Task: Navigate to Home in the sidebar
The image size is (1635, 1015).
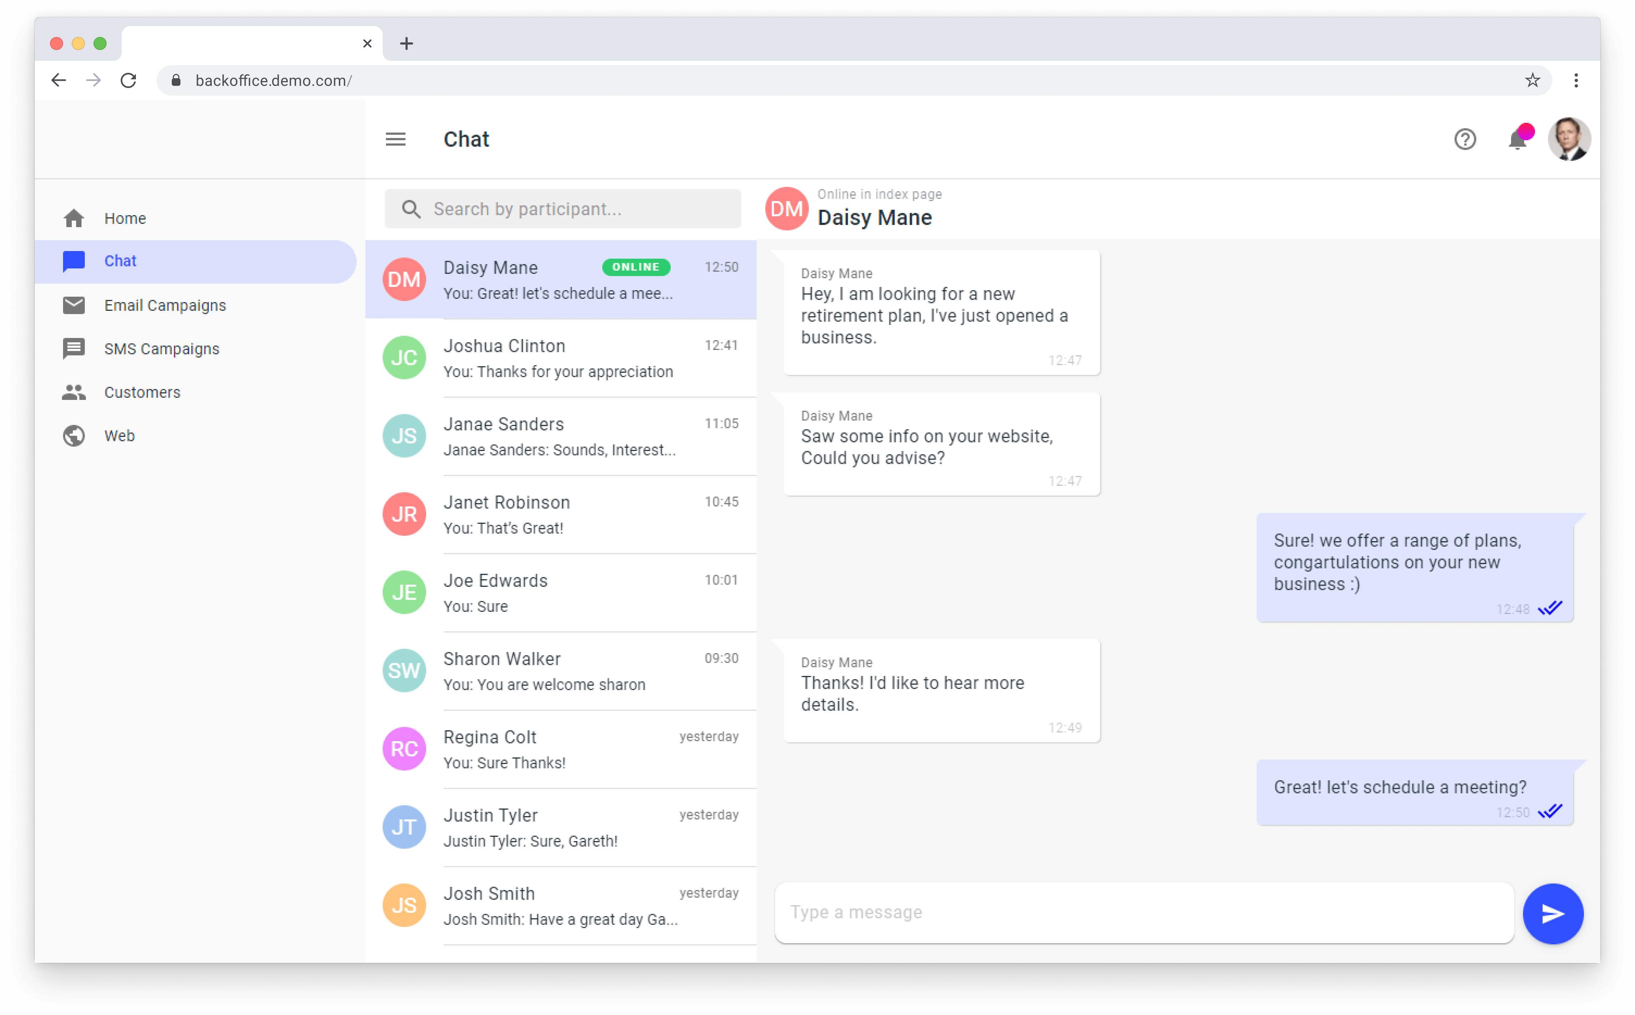Action: click(195, 218)
